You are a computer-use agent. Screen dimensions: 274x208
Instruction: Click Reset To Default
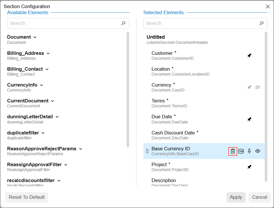click(27, 197)
